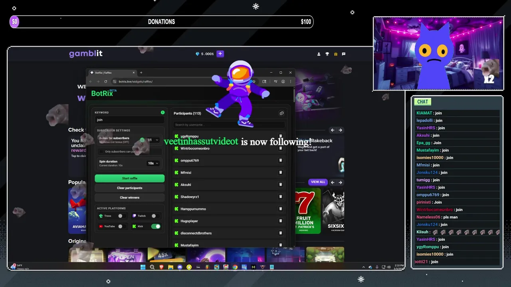The width and height of the screenshot is (511, 287).
Task: Click gamblit logo link
Action: click(86, 54)
